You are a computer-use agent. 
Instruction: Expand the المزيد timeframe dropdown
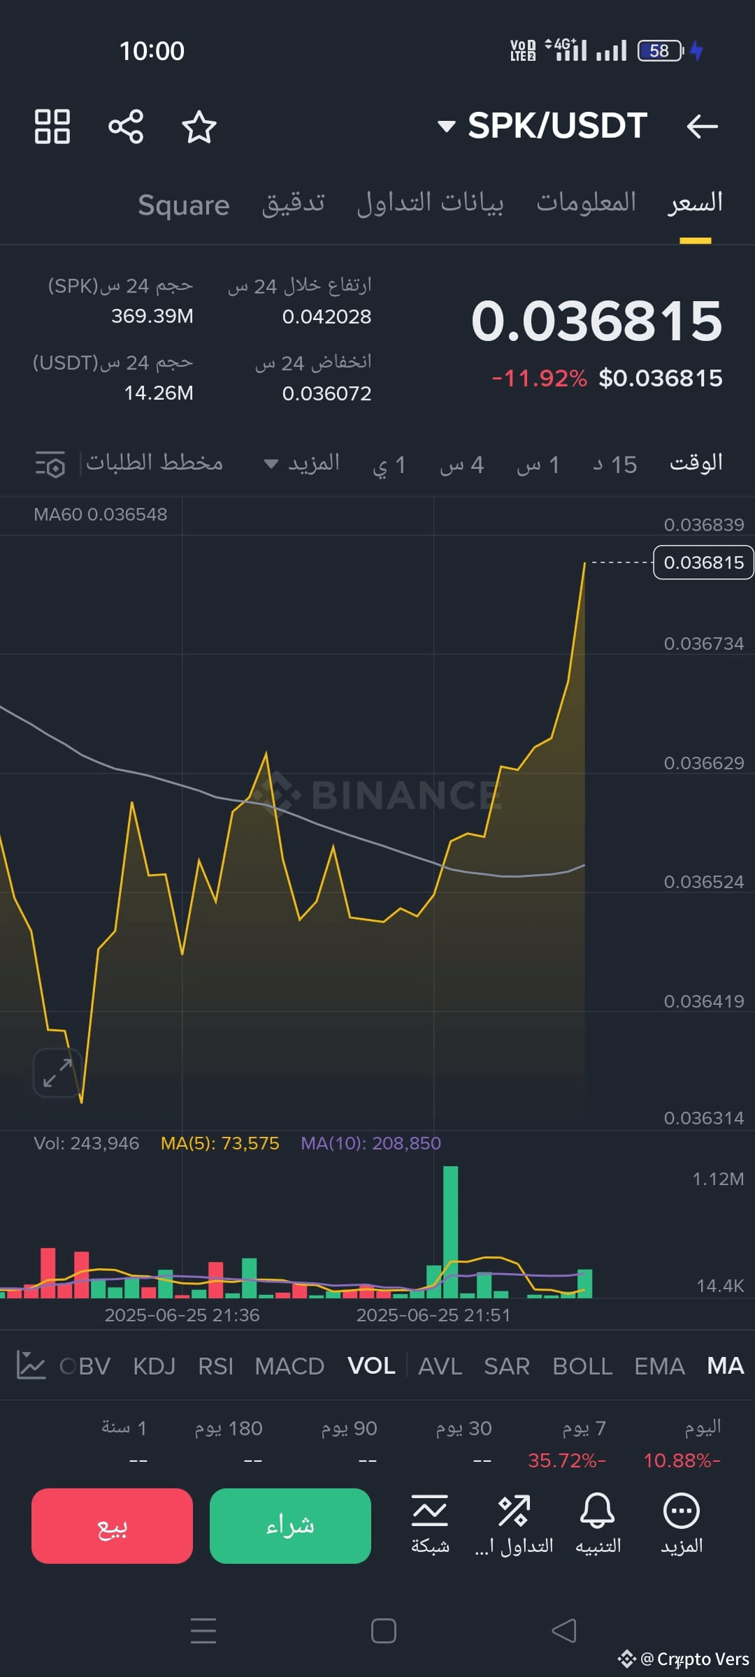301,463
